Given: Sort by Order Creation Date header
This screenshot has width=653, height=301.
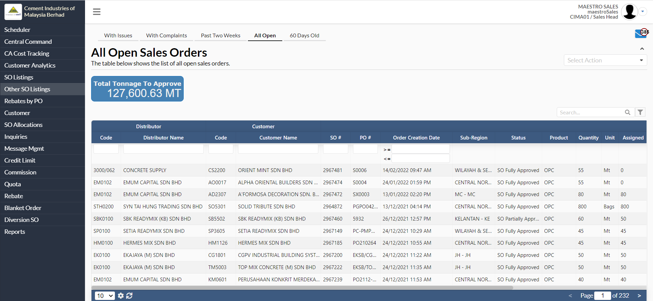Looking at the screenshot, I should tap(416, 138).
